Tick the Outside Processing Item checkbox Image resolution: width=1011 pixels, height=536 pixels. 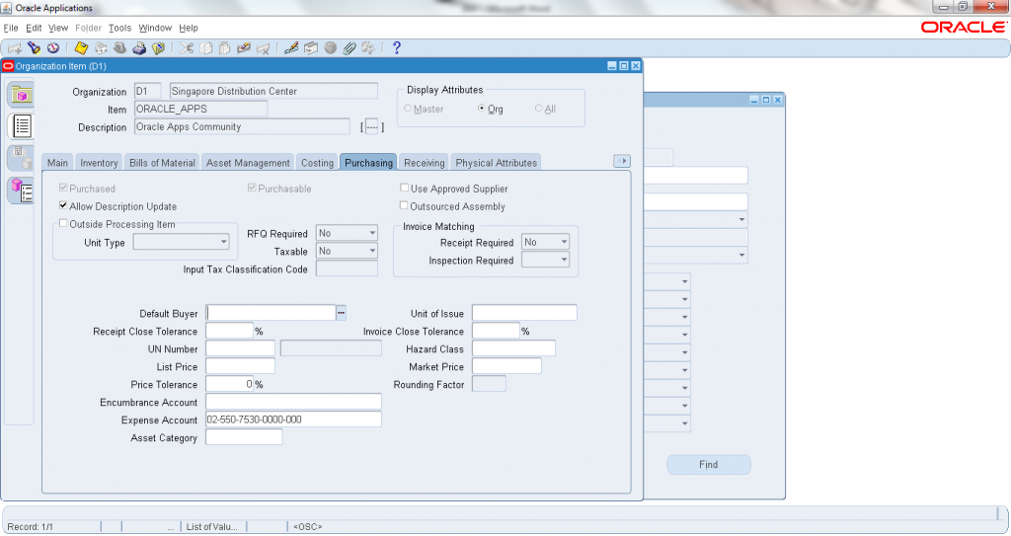tap(63, 224)
